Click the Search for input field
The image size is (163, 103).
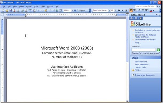[x=144, y=50]
